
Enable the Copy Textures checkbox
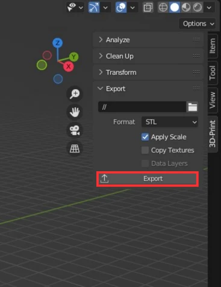coord(145,150)
